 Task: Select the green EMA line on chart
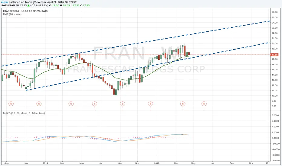coord(95,68)
